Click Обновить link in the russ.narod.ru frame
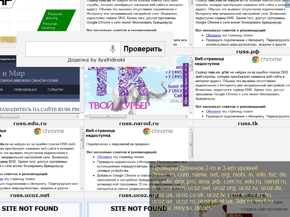The width and height of the screenshot is (290, 217). click(104, 157)
